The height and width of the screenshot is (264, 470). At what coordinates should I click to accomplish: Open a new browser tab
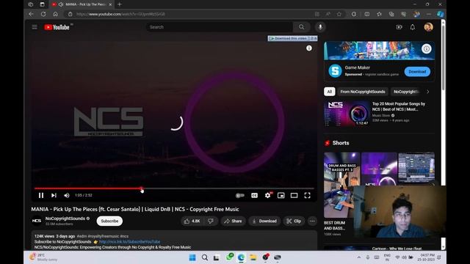[x=119, y=4]
